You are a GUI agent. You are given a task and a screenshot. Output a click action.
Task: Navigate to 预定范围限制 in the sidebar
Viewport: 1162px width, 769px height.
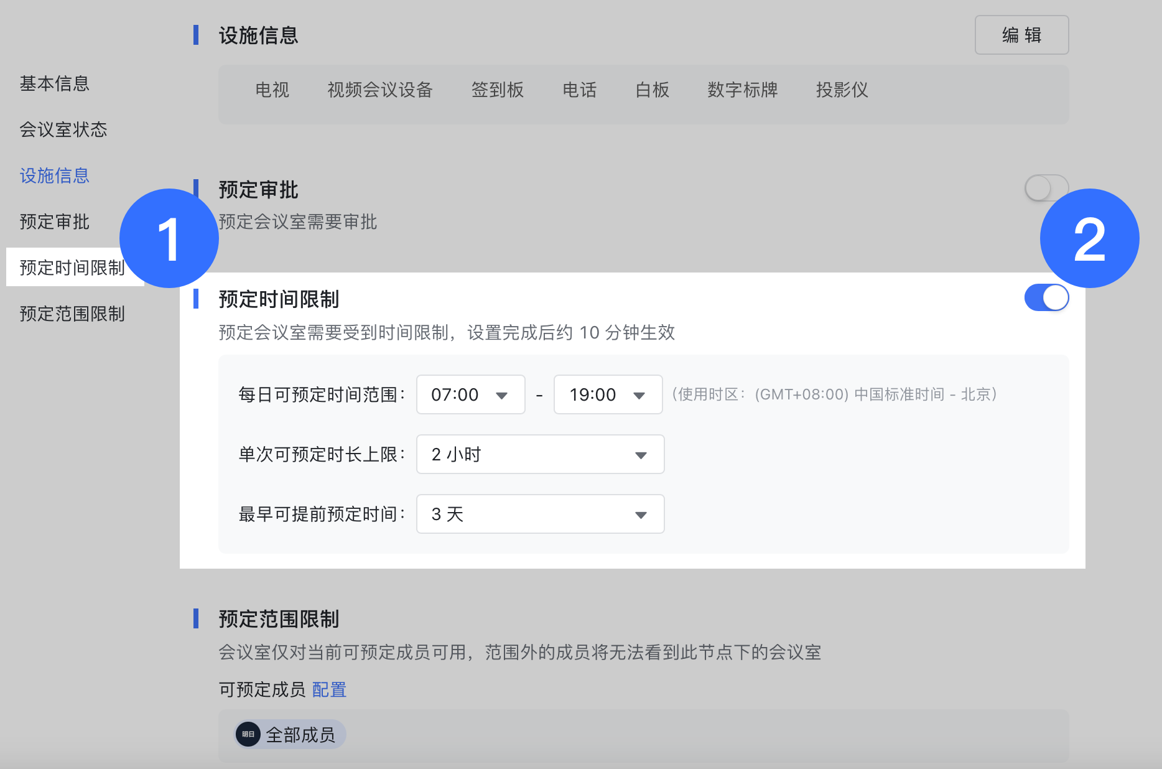72,314
